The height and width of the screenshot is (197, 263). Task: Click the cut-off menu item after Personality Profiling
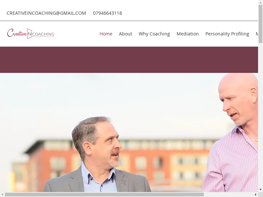[257, 34]
